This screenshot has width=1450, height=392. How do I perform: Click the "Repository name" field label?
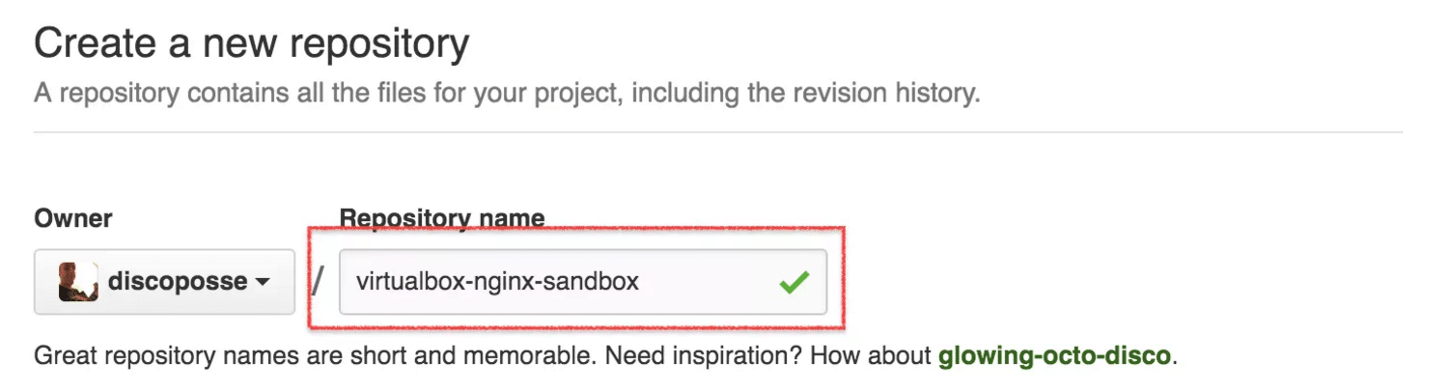[441, 218]
